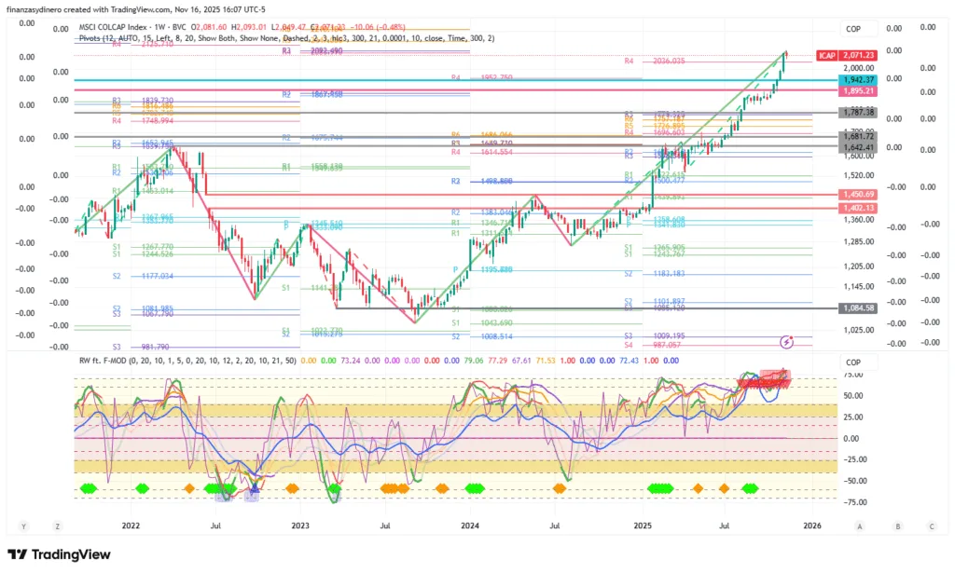Image resolution: width=955 pixels, height=574 pixels.
Task: Click the circled Z icon on time axis
Action: [x=57, y=526]
